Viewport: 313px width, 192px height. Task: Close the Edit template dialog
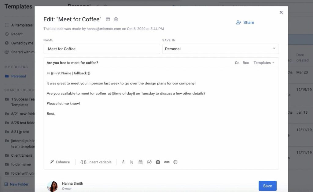coord(281,12)
